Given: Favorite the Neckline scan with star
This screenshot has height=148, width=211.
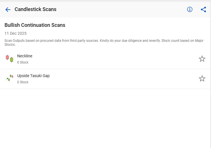Looking at the screenshot, I should coord(202,59).
